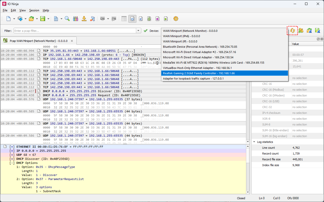The image size is (324, 202).
Task: Apply filter with the green checkmark button
Action: tap(145, 31)
